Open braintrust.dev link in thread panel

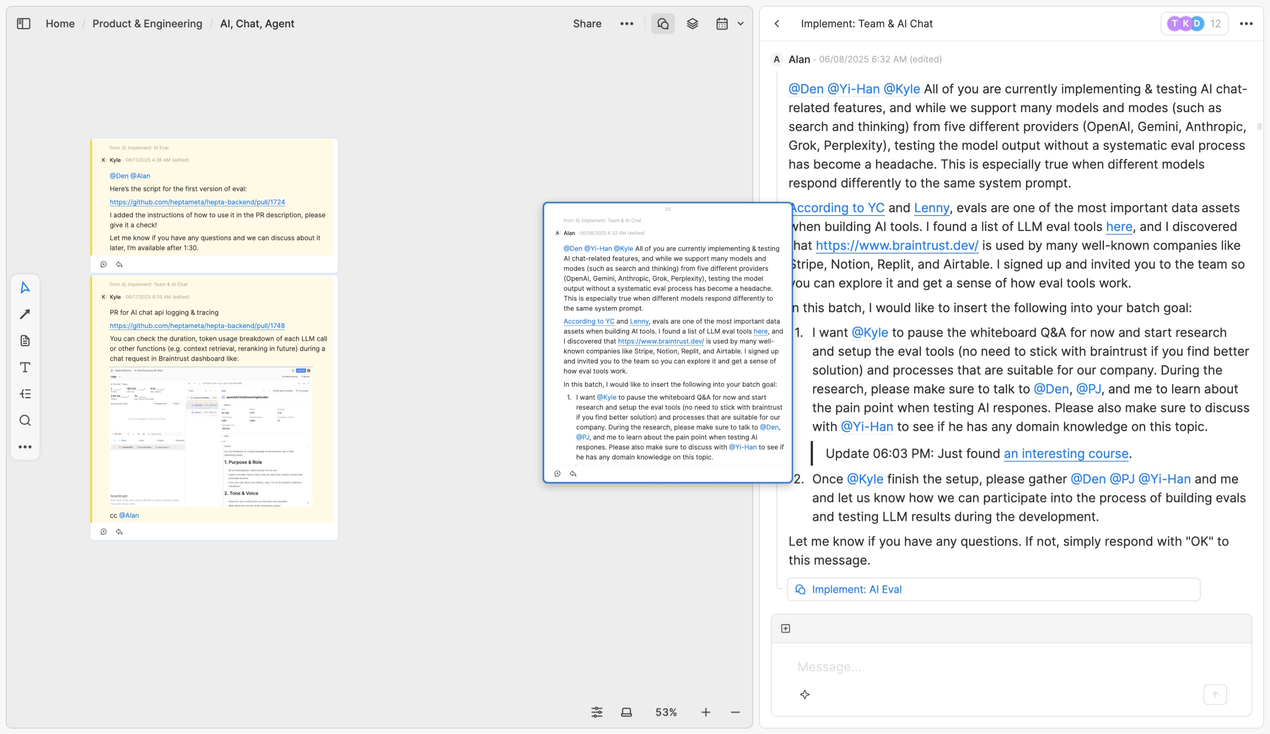click(897, 245)
